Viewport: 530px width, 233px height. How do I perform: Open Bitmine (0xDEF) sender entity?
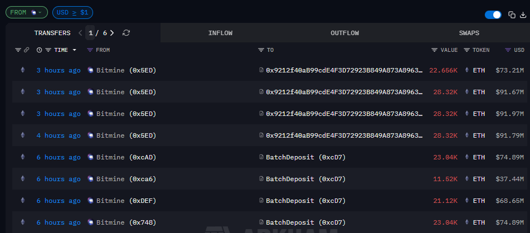click(x=126, y=201)
